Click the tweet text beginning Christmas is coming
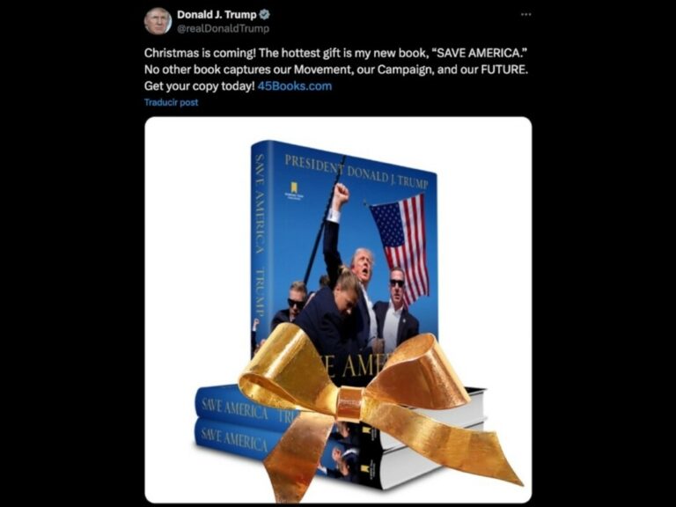This screenshot has width=676, height=507. pos(336,70)
